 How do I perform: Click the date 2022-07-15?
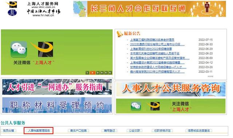[x=205, y=40]
